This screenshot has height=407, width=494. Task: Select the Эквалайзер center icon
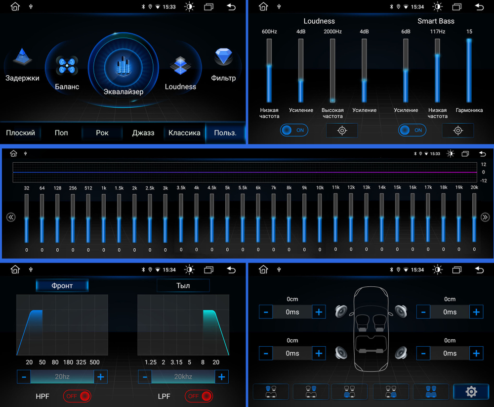[123, 67]
